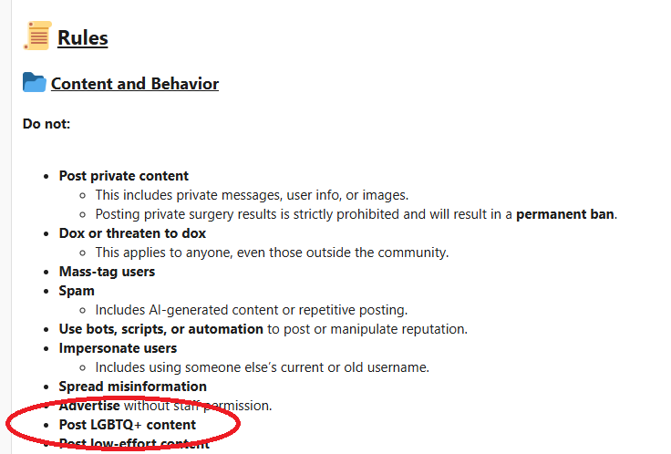The width and height of the screenshot is (671, 454).
Task: Open the Rules heading link
Action: click(x=83, y=37)
